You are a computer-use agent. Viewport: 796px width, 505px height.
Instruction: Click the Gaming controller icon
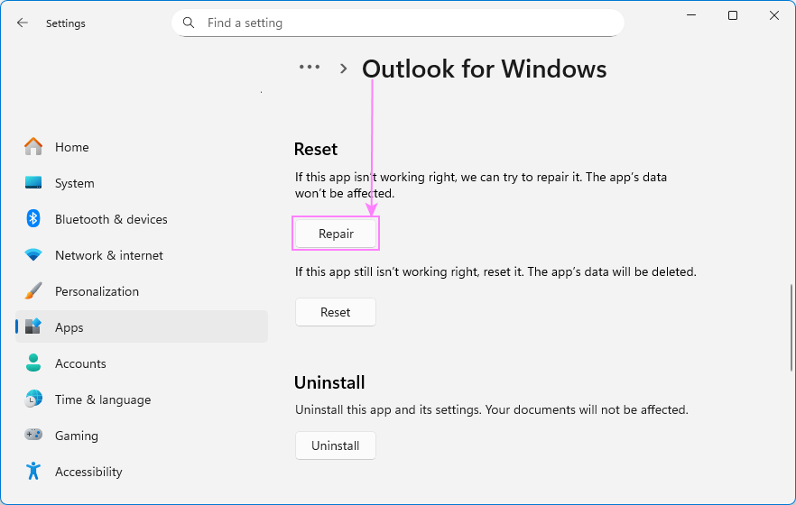tap(33, 435)
